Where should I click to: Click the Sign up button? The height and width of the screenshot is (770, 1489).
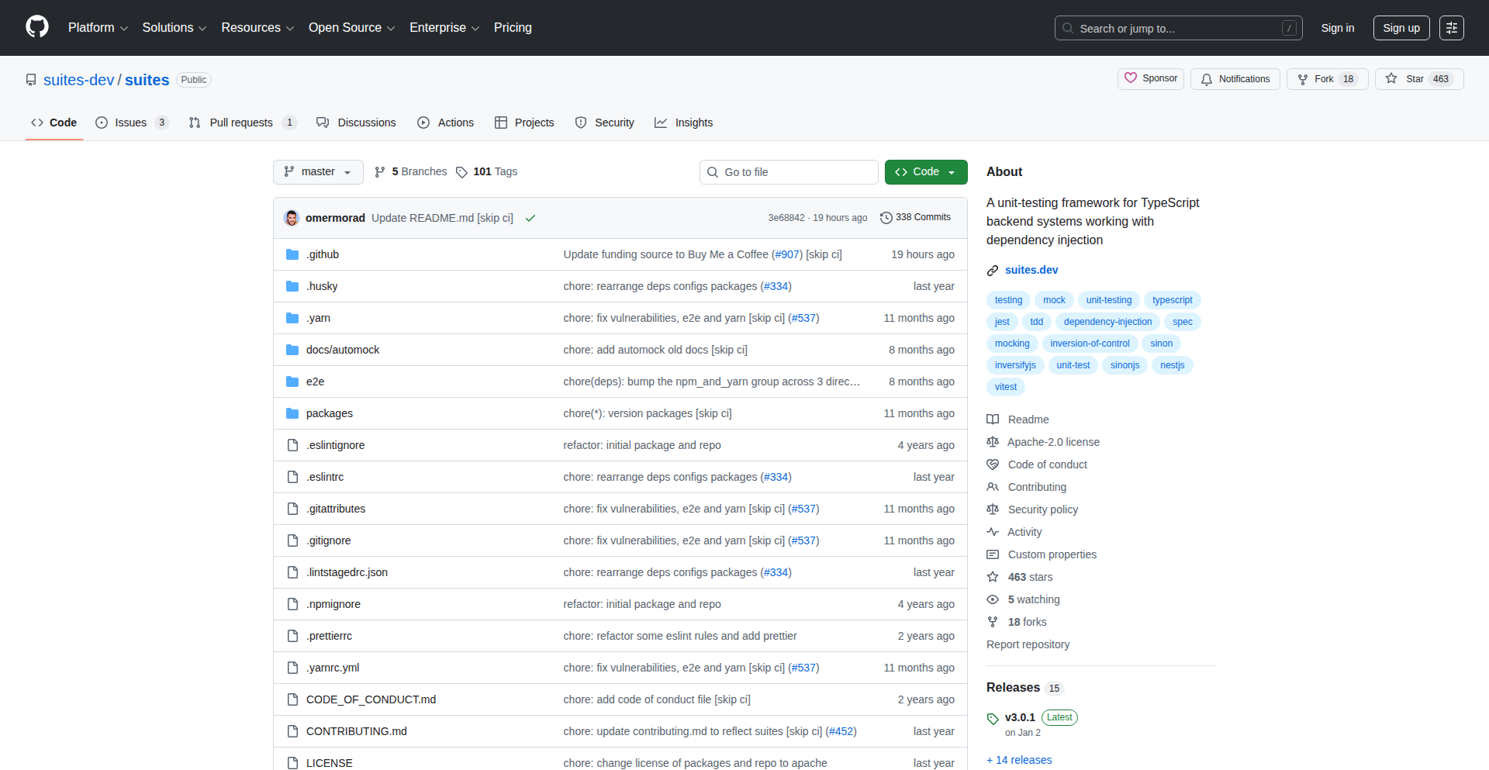tap(1401, 27)
